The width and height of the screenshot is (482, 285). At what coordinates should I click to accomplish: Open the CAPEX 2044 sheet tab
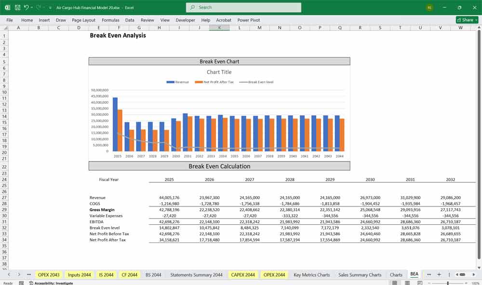[243, 275]
